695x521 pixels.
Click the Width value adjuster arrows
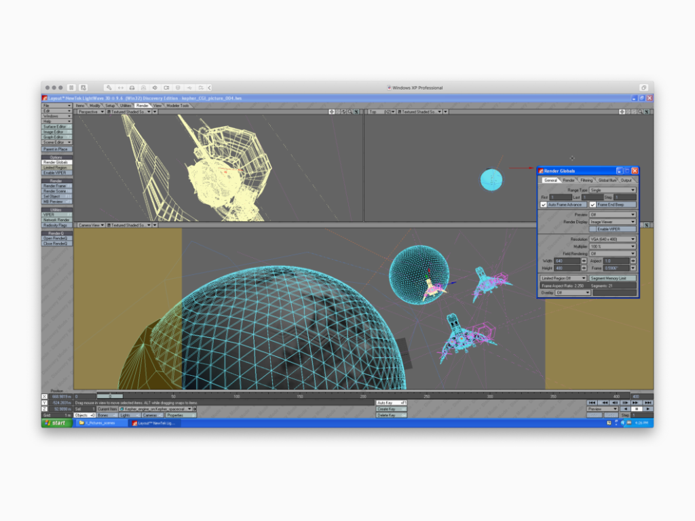(x=584, y=261)
